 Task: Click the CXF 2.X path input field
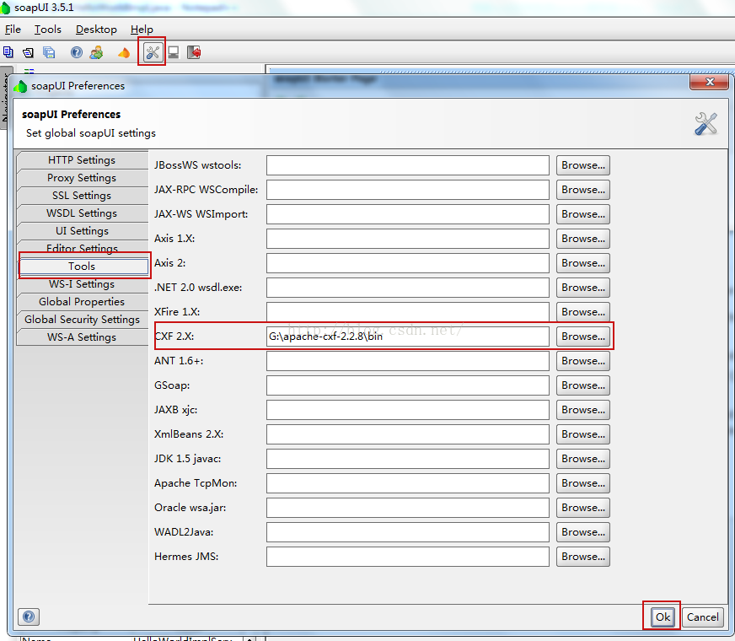click(x=408, y=337)
